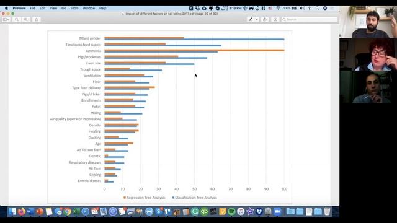397x223 pixels.
Task: Click the Classification Tree Analysis legend entry
Action: pos(194,198)
